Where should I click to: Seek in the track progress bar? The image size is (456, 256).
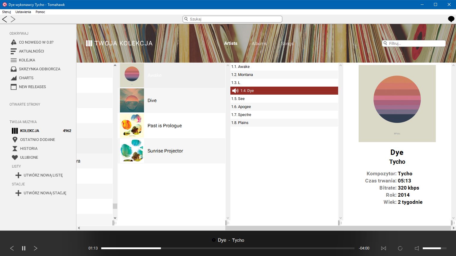coord(228,248)
